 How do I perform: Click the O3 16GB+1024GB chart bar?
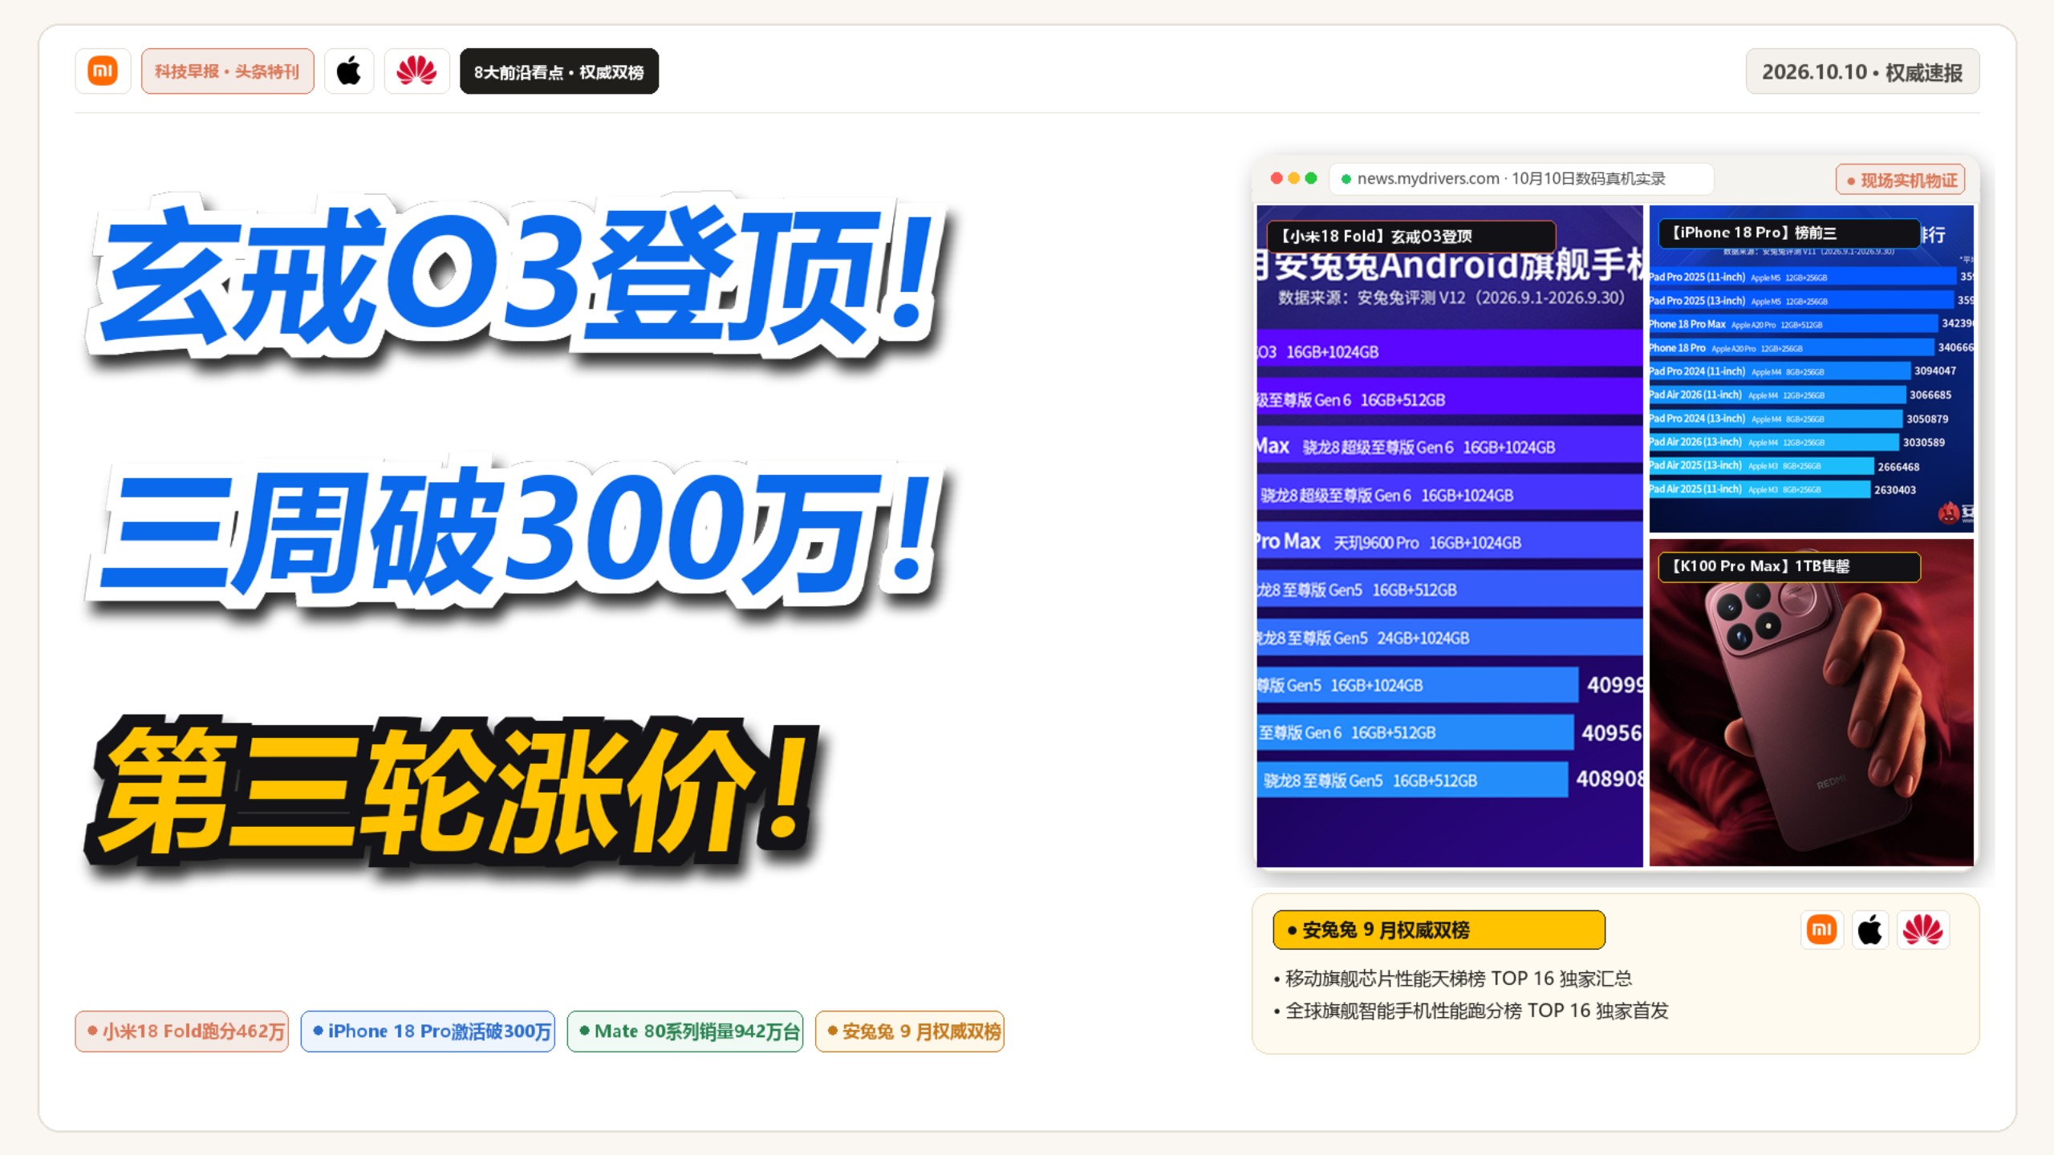pyautogui.click(x=1450, y=351)
